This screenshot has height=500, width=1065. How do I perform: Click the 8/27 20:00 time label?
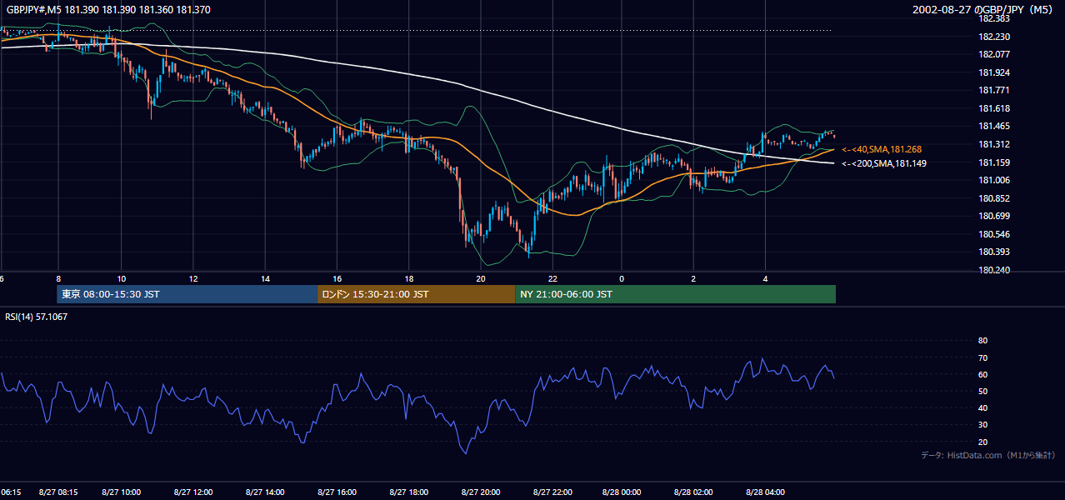480,492
